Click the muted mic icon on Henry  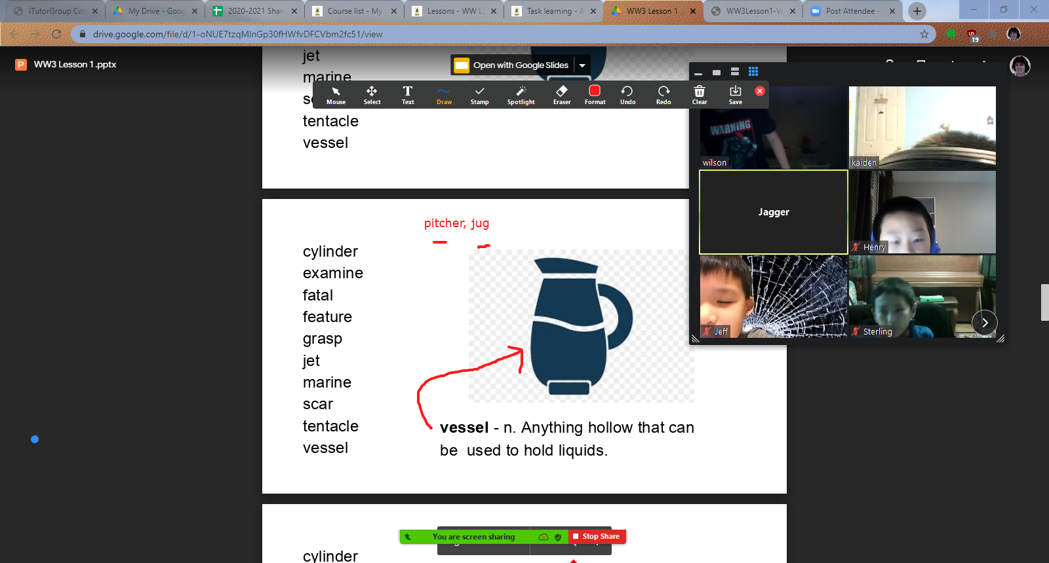856,247
